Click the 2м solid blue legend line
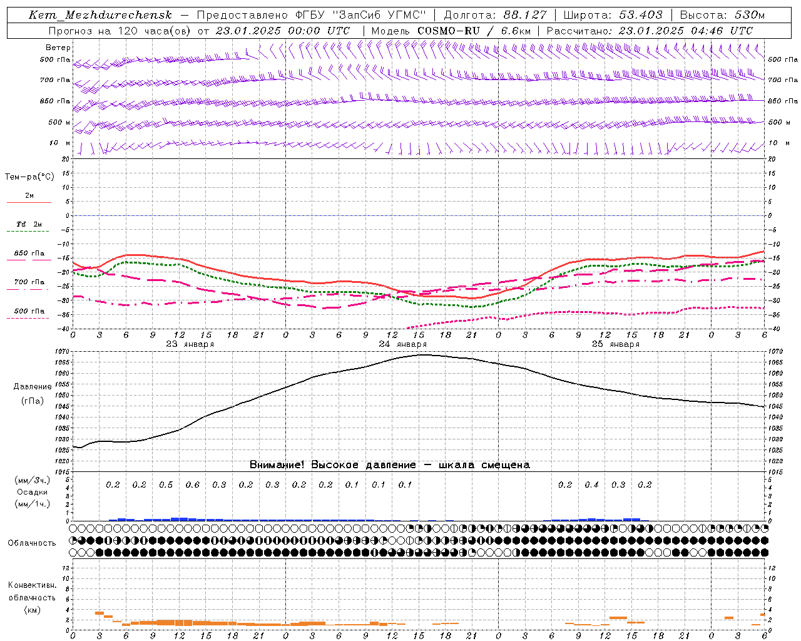 (29, 203)
